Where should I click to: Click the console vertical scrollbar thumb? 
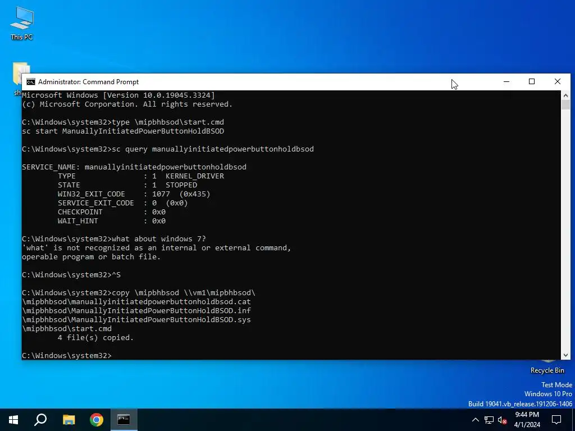(x=565, y=104)
